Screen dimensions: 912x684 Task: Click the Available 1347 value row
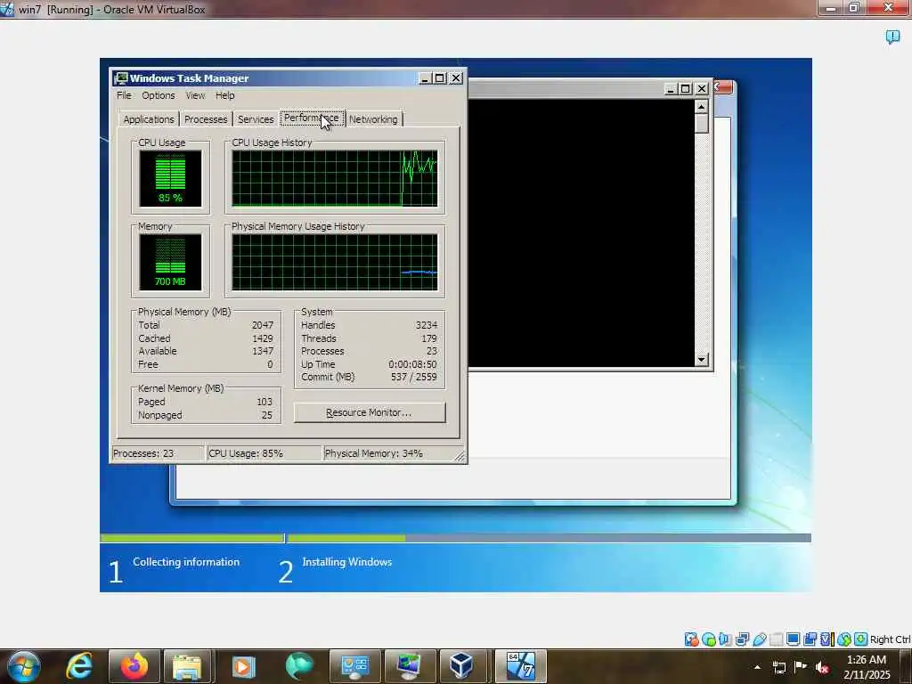(x=206, y=351)
